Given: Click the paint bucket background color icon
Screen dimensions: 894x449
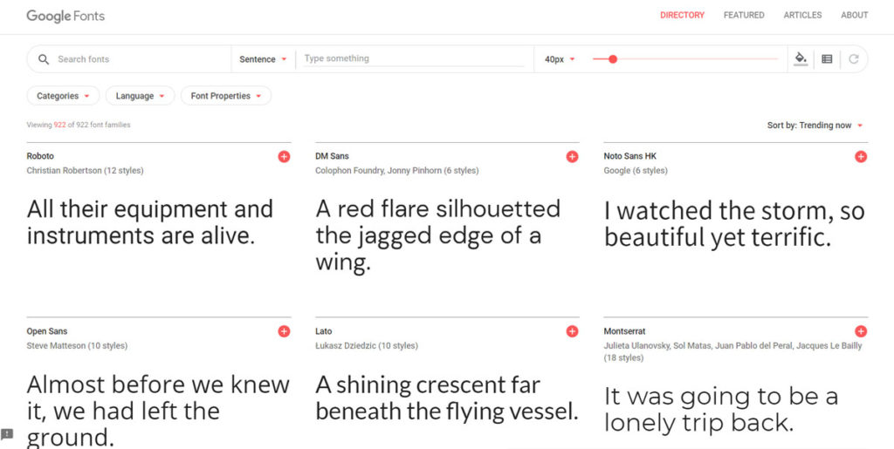Looking at the screenshot, I should [801, 59].
